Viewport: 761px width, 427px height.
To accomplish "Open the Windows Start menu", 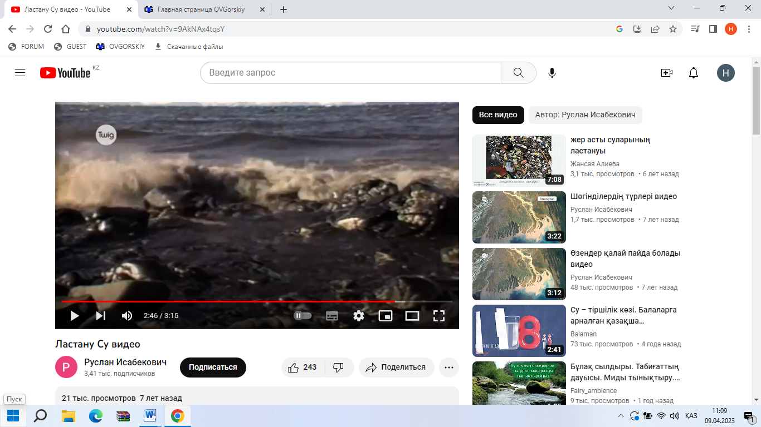I will click(x=13, y=416).
